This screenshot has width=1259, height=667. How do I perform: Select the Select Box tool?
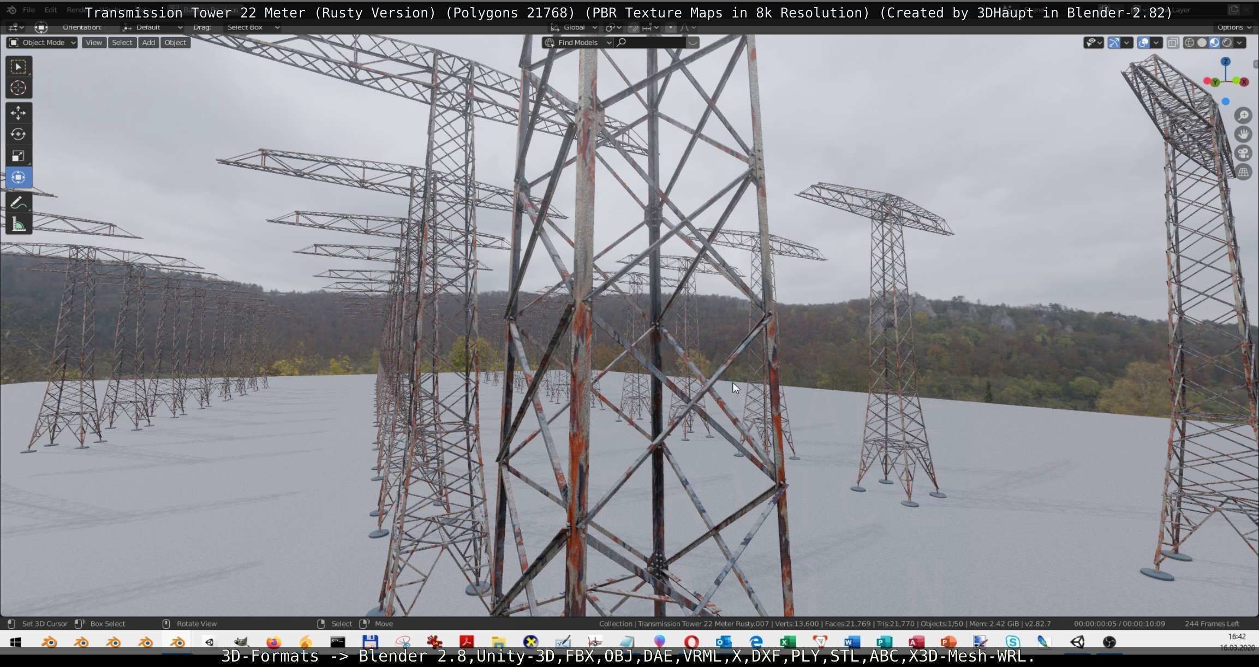[x=18, y=67]
